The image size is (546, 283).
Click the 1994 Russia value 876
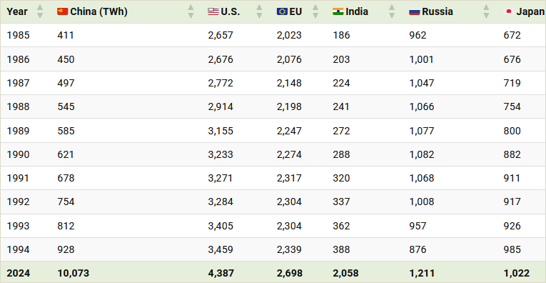[418, 249]
